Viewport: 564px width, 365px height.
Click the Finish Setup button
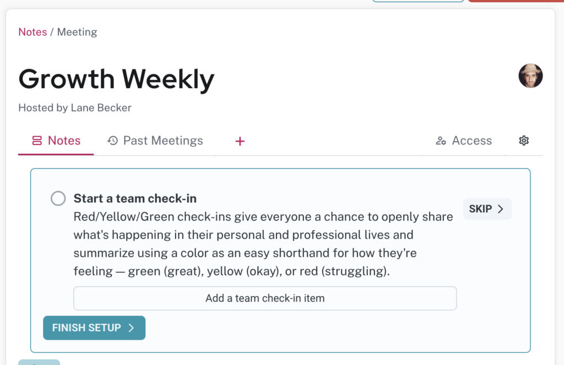pyautogui.click(x=94, y=328)
